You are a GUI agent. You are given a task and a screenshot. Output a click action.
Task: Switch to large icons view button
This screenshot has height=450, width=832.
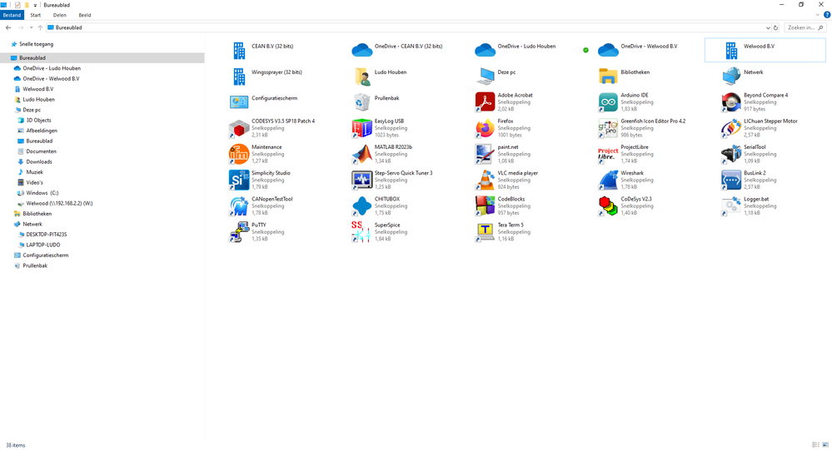825,445
